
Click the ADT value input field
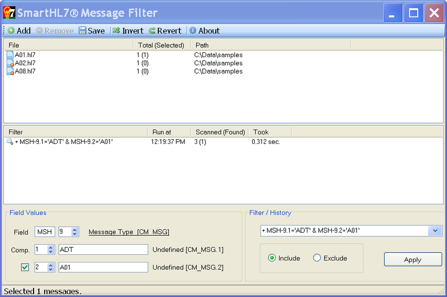[x=103, y=250]
